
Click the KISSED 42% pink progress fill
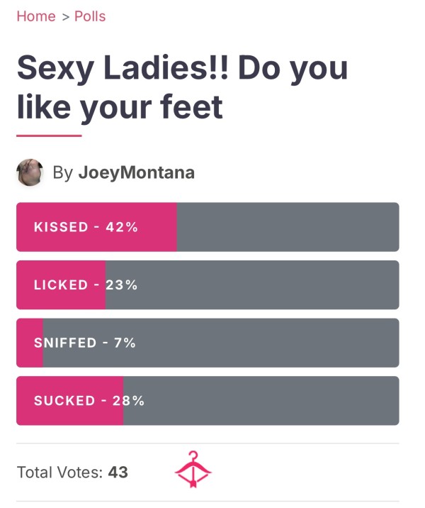pyautogui.click(x=96, y=227)
